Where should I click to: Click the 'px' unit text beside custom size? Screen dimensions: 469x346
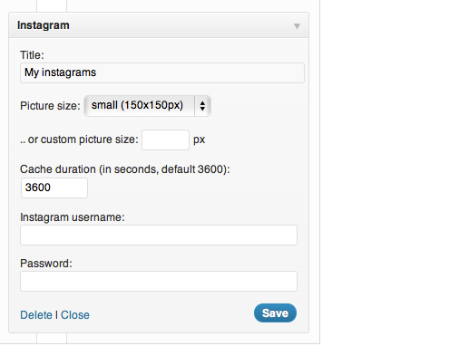[x=200, y=139]
